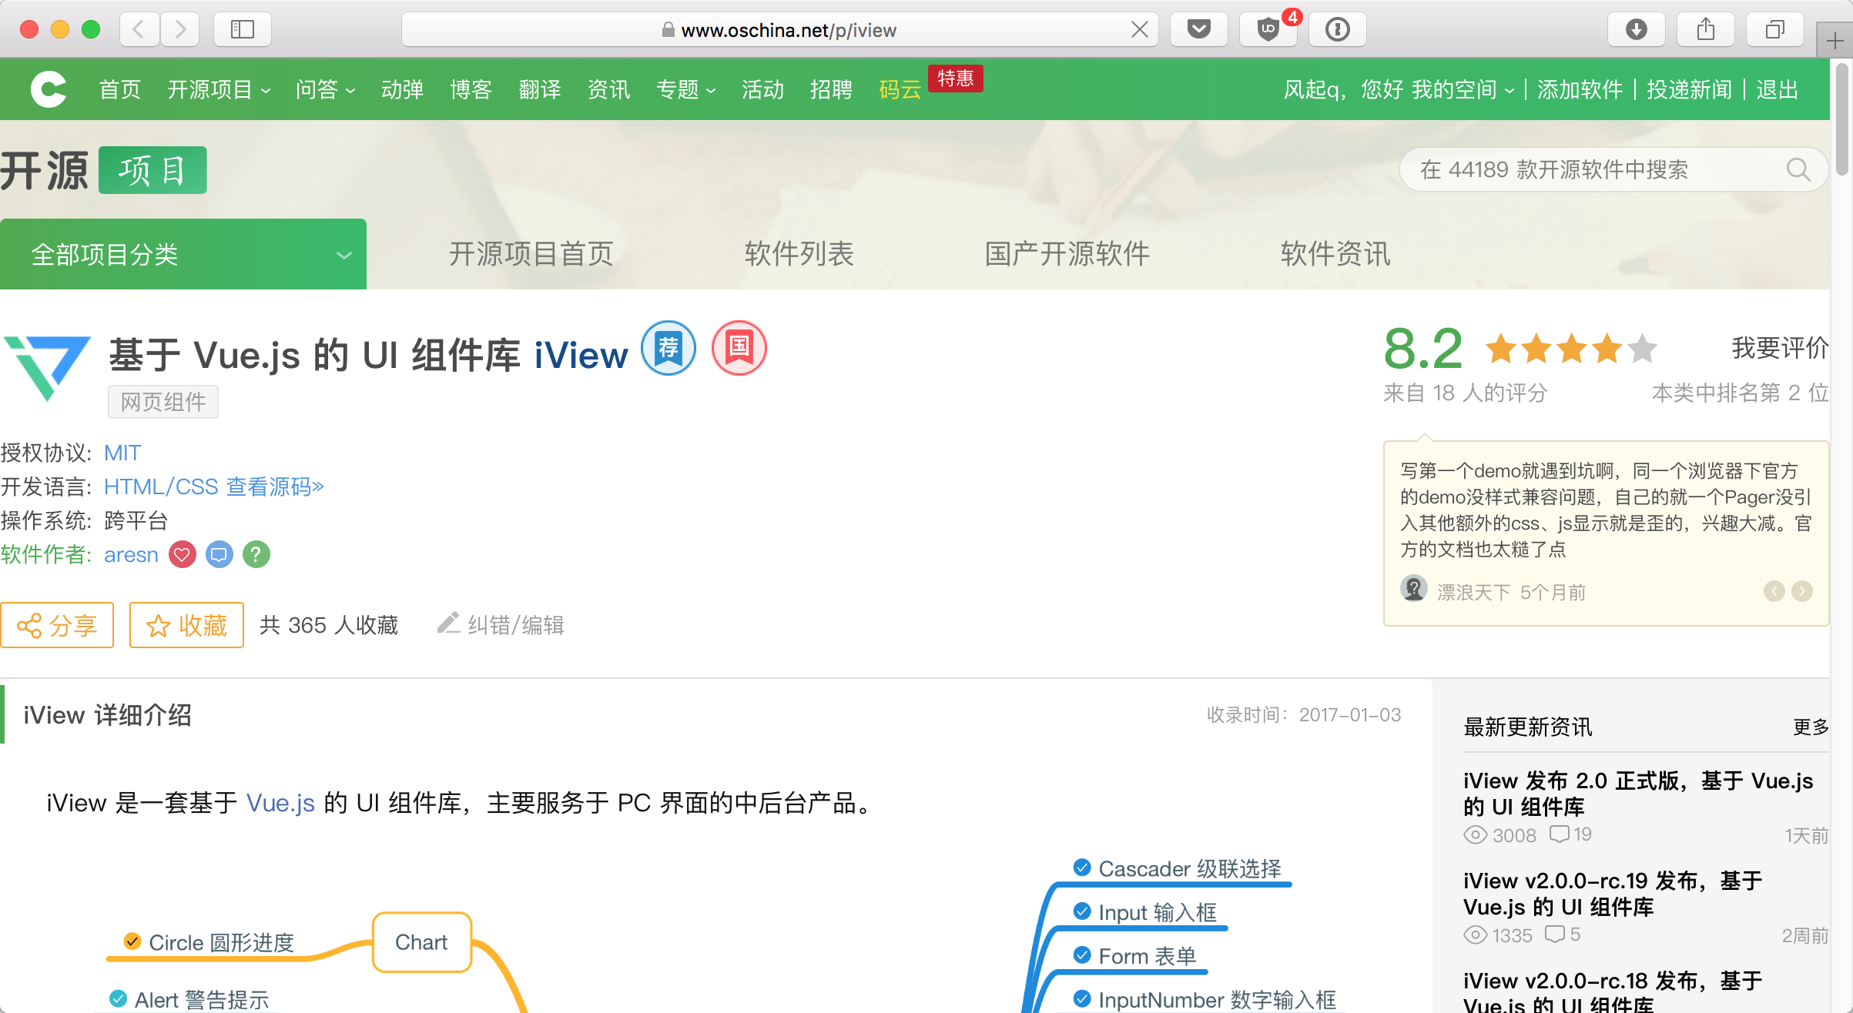The image size is (1853, 1013).
Task: Show previous review with left arrow
Action: [x=1774, y=591]
